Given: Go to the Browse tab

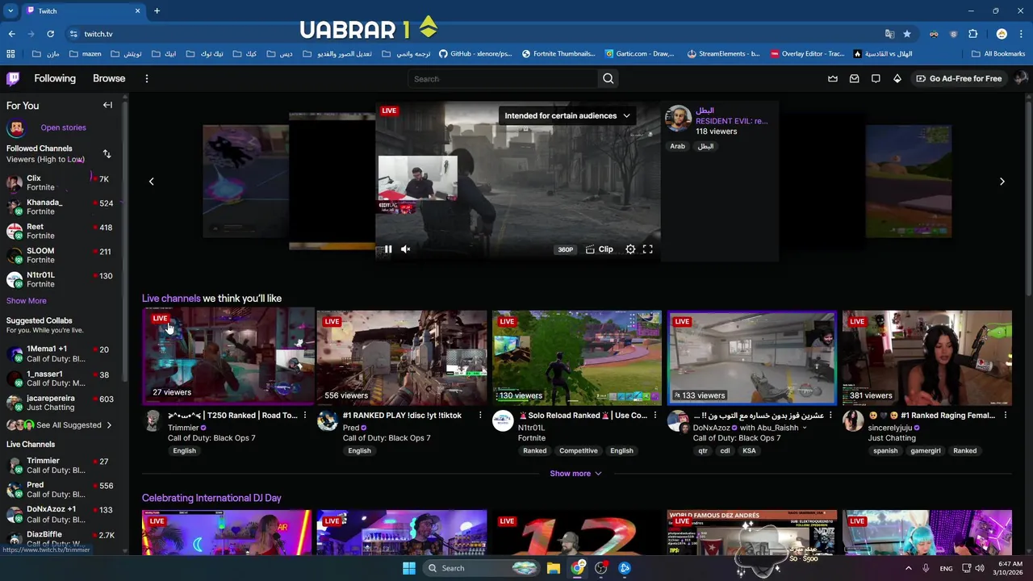Looking at the screenshot, I should (x=109, y=78).
